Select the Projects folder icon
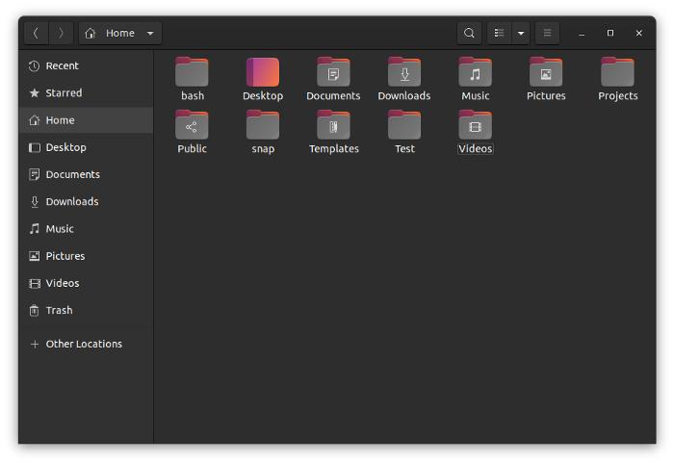674x464 pixels. pyautogui.click(x=617, y=72)
